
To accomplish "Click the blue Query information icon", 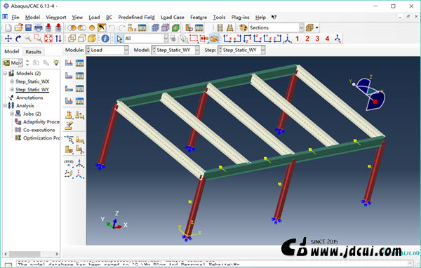I will [x=105, y=39].
